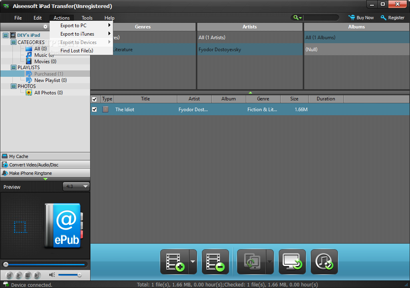The height and width of the screenshot is (288, 410).
Task: Open the Edit menu
Action: (38, 18)
